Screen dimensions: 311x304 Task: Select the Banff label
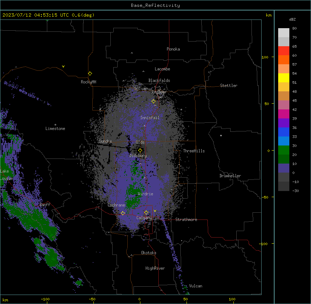(45, 205)
